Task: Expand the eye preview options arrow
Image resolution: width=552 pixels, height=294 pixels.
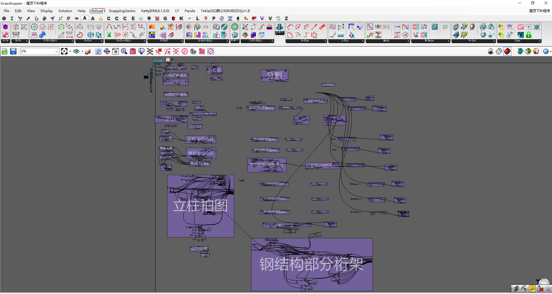Action: click(x=82, y=52)
